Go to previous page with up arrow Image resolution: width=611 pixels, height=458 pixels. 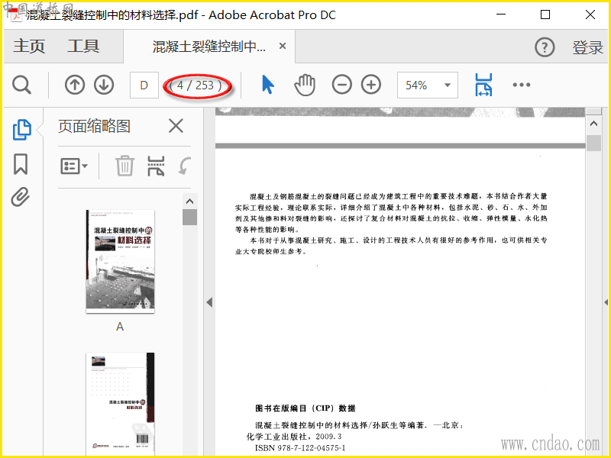click(x=75, y=85)
